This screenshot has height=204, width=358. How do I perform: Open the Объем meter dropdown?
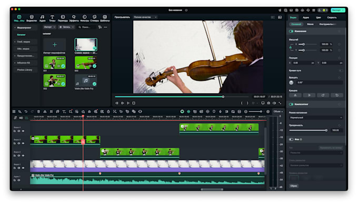pyautogui.click(x=278, y=111)
